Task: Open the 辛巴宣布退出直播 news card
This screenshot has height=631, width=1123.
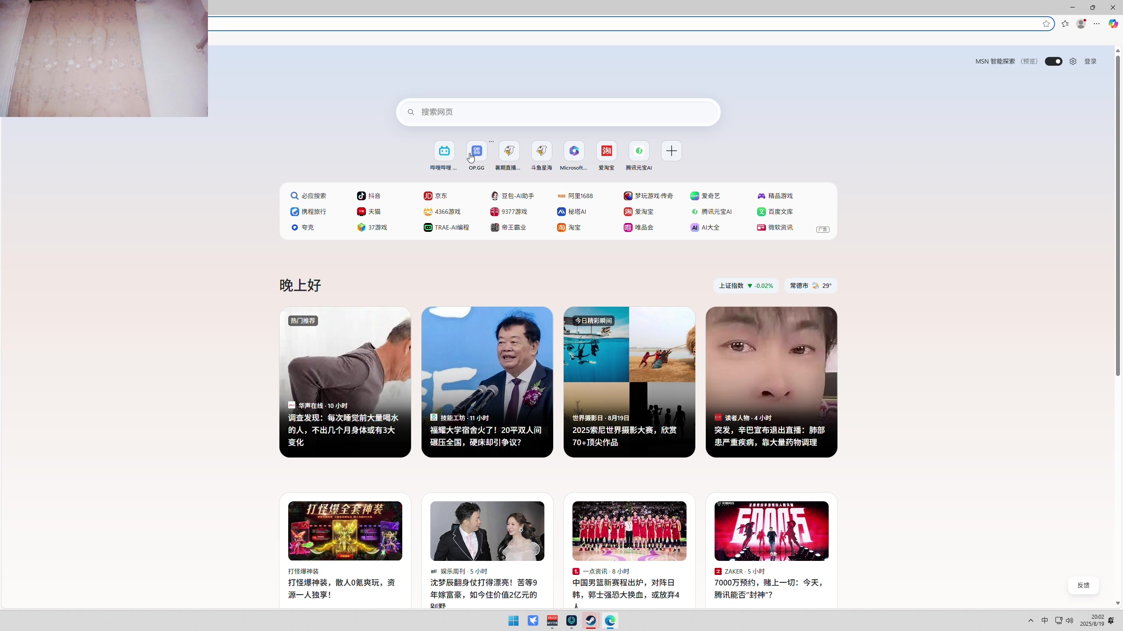Action: [771, 382]
